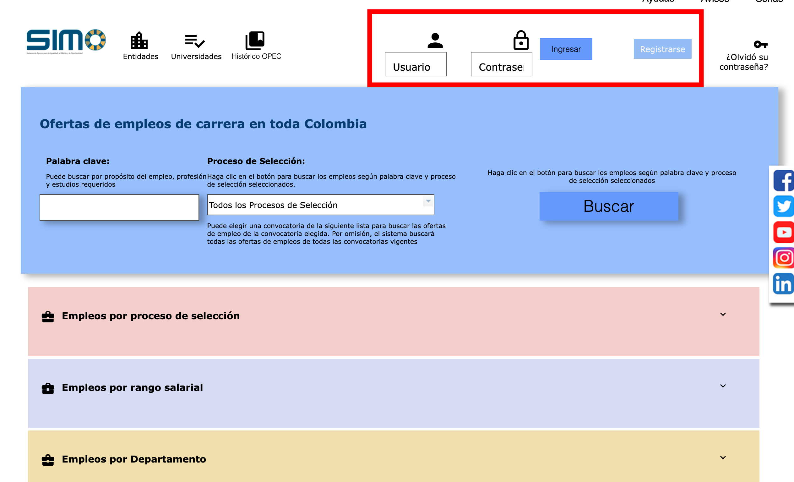The image size is (794, 482).
Task: Click the SIMO logo
Action: tap(66, 41)
